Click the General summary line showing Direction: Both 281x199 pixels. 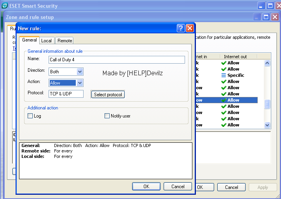tap(86, 145)
